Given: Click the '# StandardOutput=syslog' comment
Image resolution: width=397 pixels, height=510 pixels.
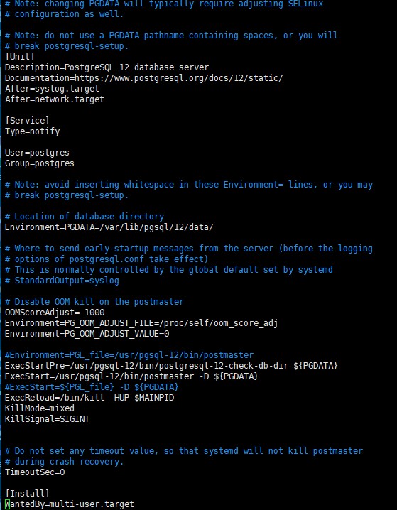Looking at the screenshot, I should [x=62, y=280].
